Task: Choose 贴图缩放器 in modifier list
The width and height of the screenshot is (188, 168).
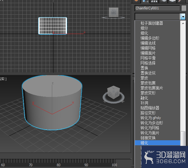Action: pos(150,108)
